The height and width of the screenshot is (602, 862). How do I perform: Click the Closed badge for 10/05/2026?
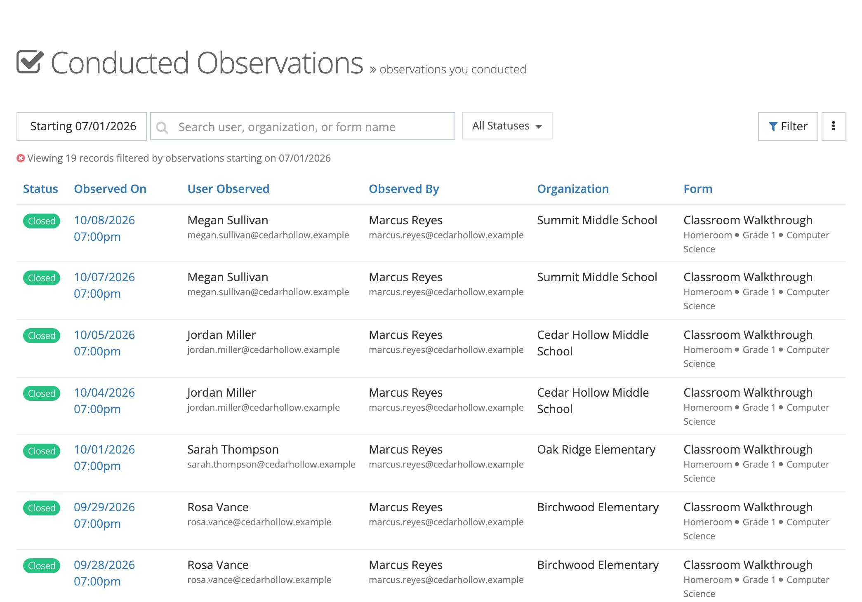point(42,336)
